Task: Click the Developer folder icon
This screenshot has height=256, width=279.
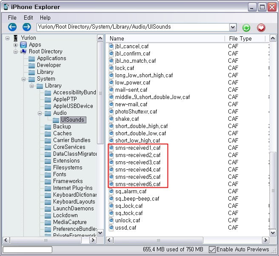Action: (31, 65)
